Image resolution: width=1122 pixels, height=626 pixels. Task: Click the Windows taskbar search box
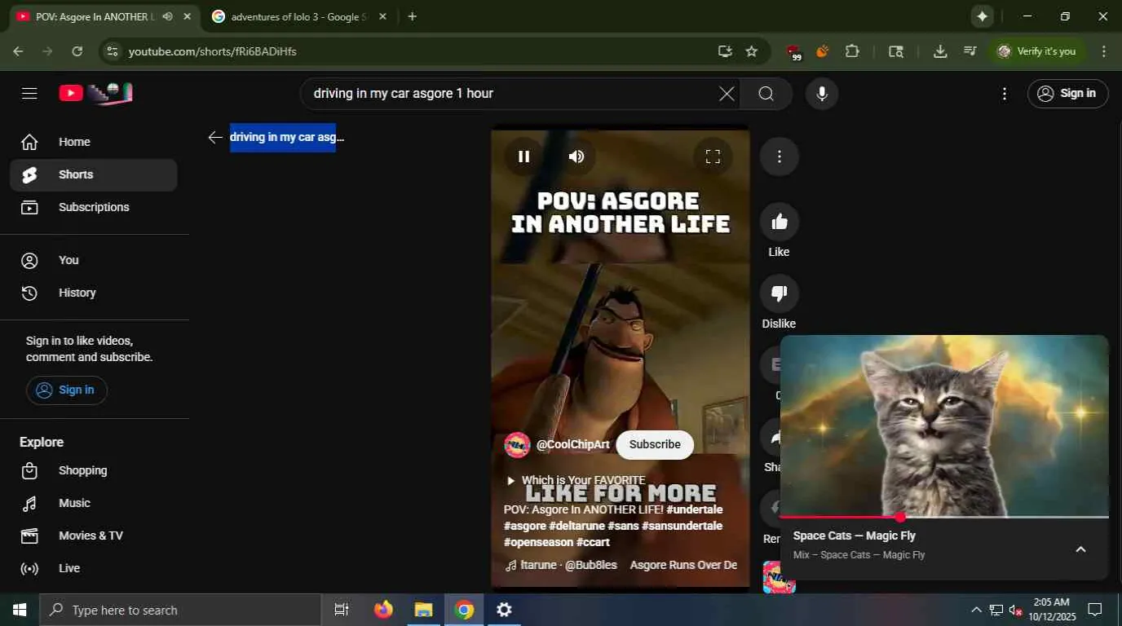point(180,610)
